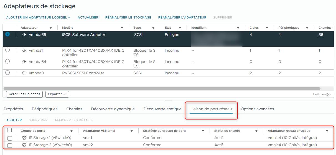
Task: Open the Type column filter
Action: click(153, 28)
